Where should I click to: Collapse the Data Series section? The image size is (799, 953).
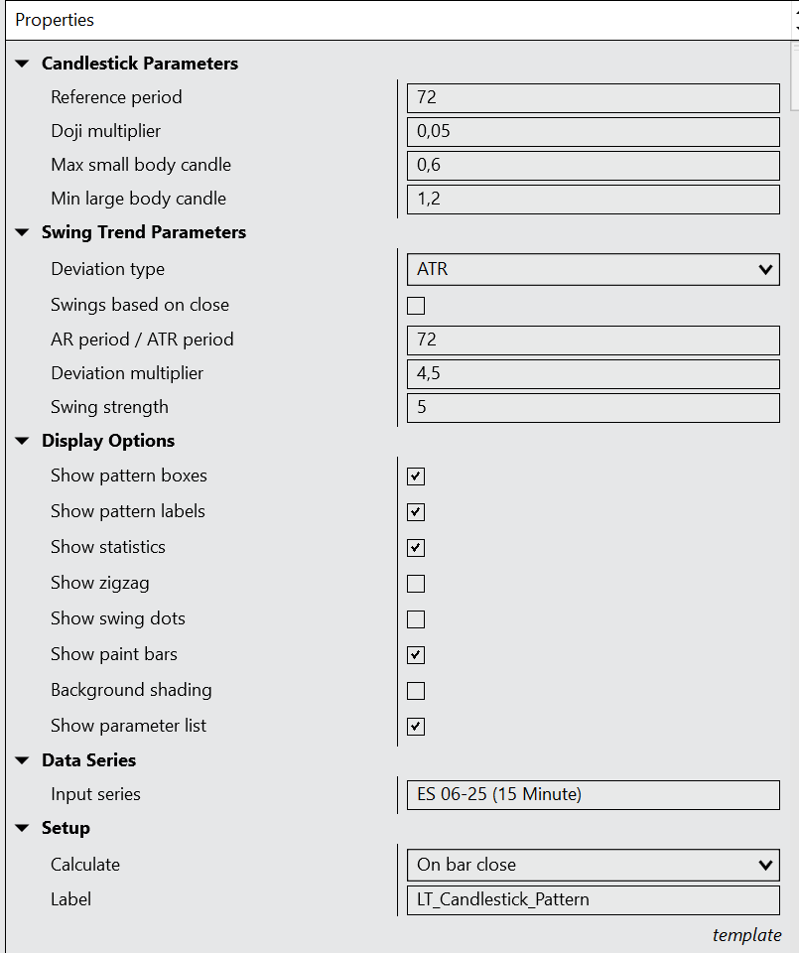tap(22, 760)
